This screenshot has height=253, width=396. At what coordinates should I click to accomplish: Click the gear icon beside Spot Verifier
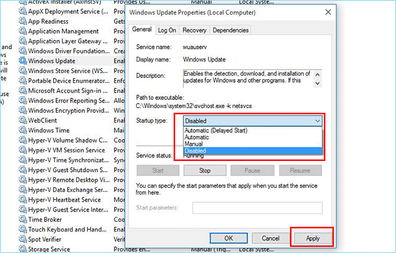pyautogui.click(x=23, y=239)
